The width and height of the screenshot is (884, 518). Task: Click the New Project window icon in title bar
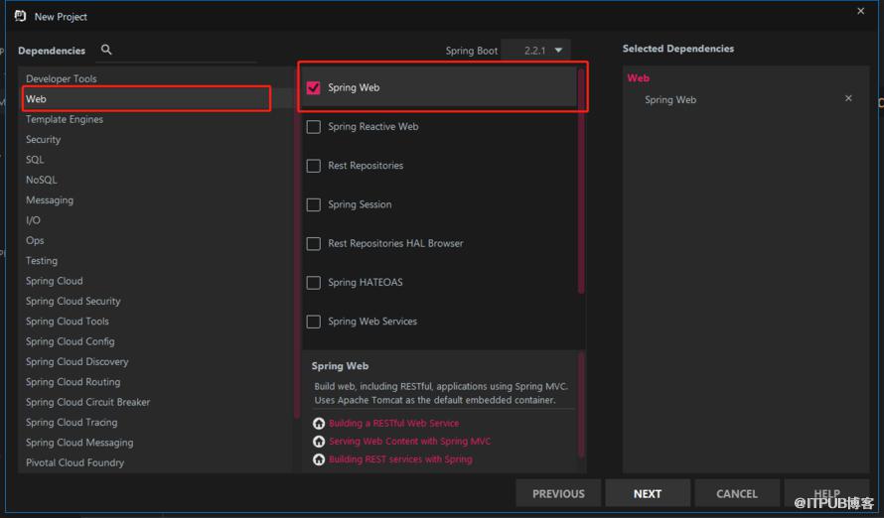20,16
